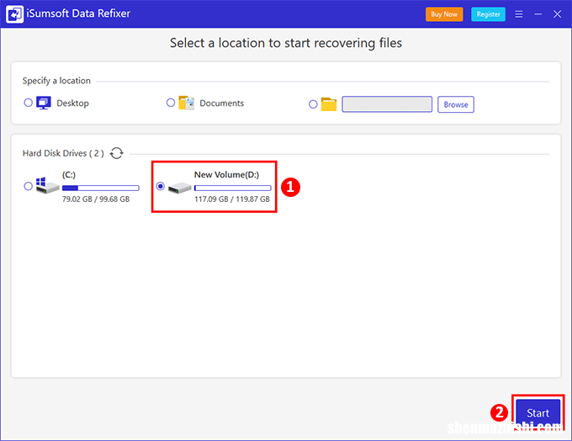Screen dimensions: 572x441
Task: Select the custom folder path radio button
Action: point(313,104)
